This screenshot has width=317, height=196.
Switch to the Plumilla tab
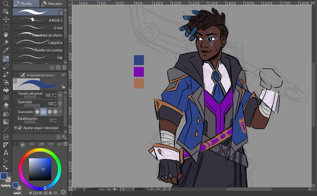[26, 4]
